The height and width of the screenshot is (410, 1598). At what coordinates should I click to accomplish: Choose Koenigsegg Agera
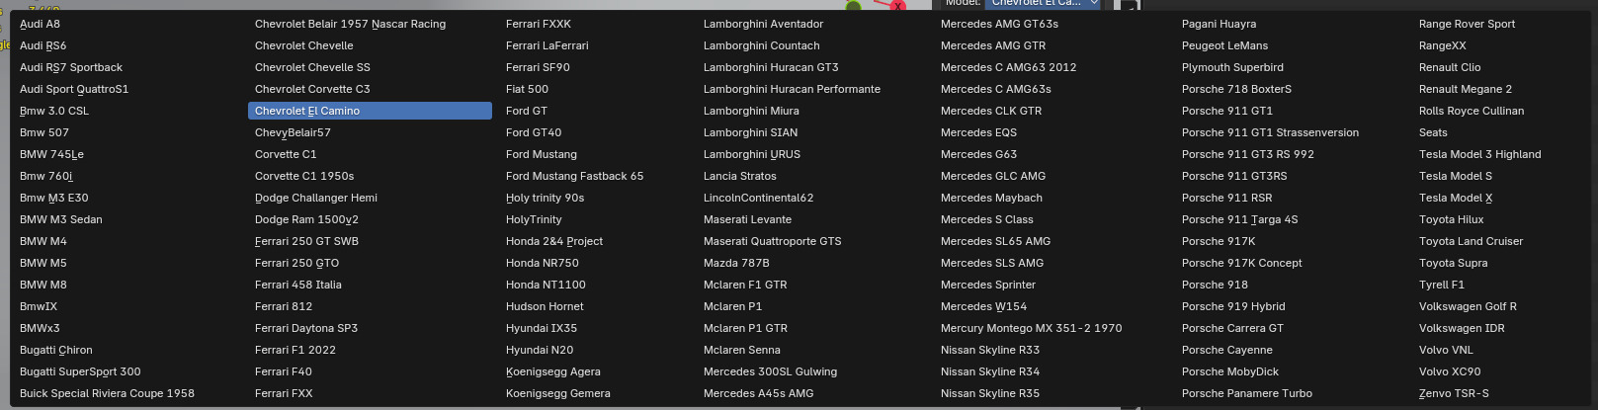click(x=553, y=371)
